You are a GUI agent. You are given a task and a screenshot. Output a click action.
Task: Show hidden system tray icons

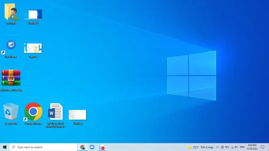[x=218, y=147]
